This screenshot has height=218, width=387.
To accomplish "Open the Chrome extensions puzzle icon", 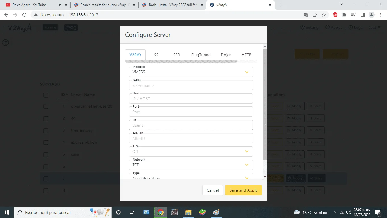I will pos(344,15).
